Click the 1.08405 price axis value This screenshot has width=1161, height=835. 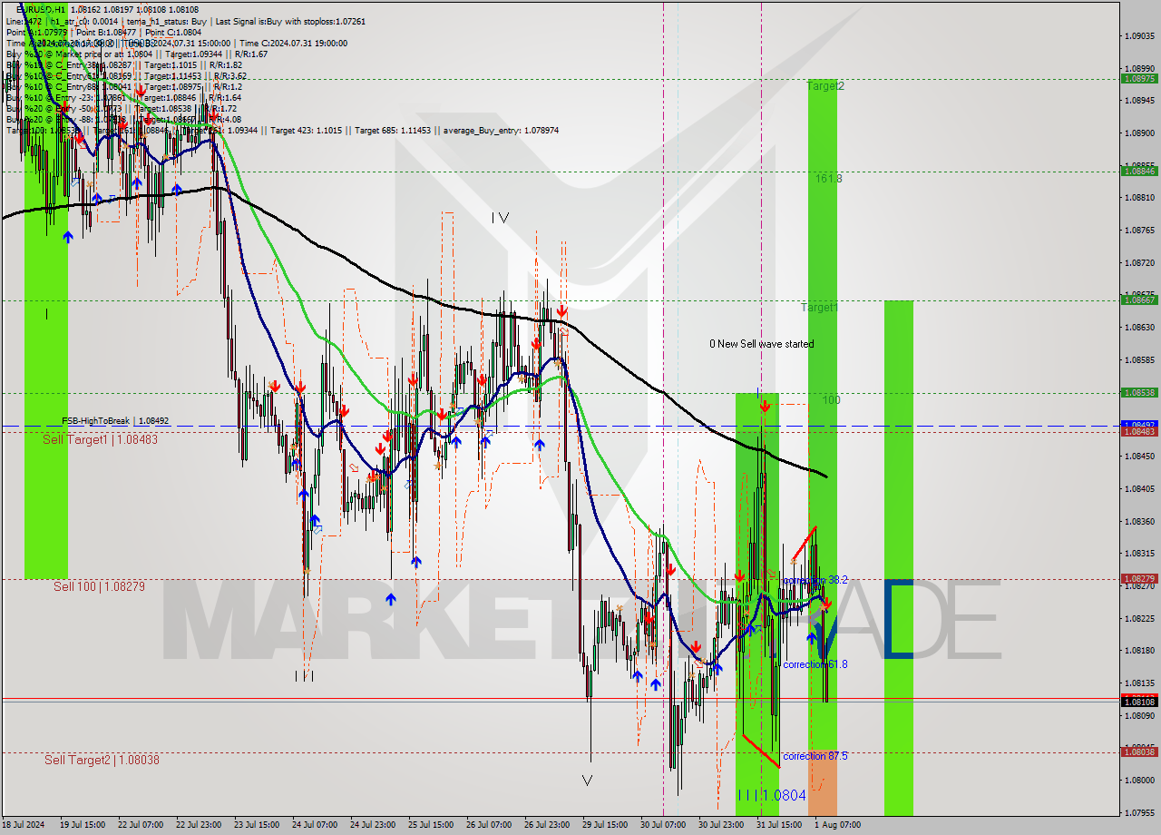tap(1139, 488)
